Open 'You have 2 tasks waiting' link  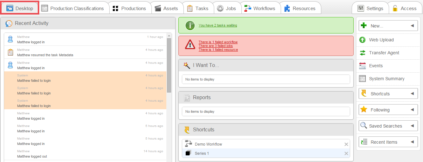pyautogui.click(x=218, y=25)
